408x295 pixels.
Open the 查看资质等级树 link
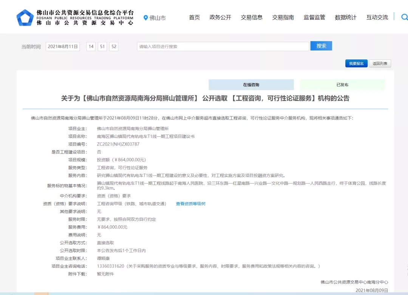190,204
